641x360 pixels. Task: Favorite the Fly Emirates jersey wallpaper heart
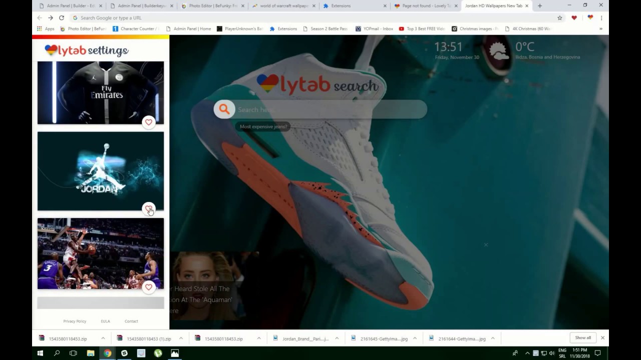pyautogui.click(x=149, y=122)
